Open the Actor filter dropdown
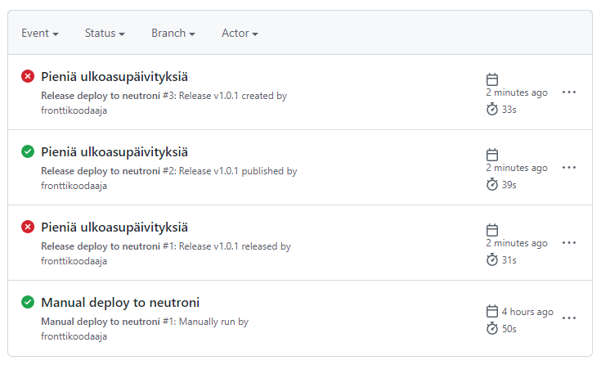Viewport: 601px width, 365px height. [240, 34]
